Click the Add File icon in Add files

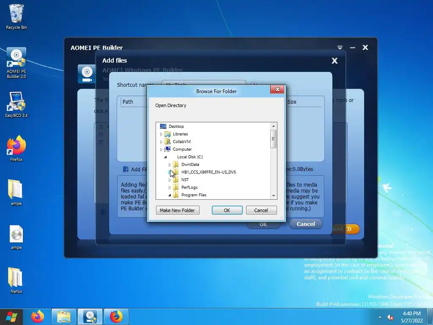pyautogui.click(x=126, y=169)
